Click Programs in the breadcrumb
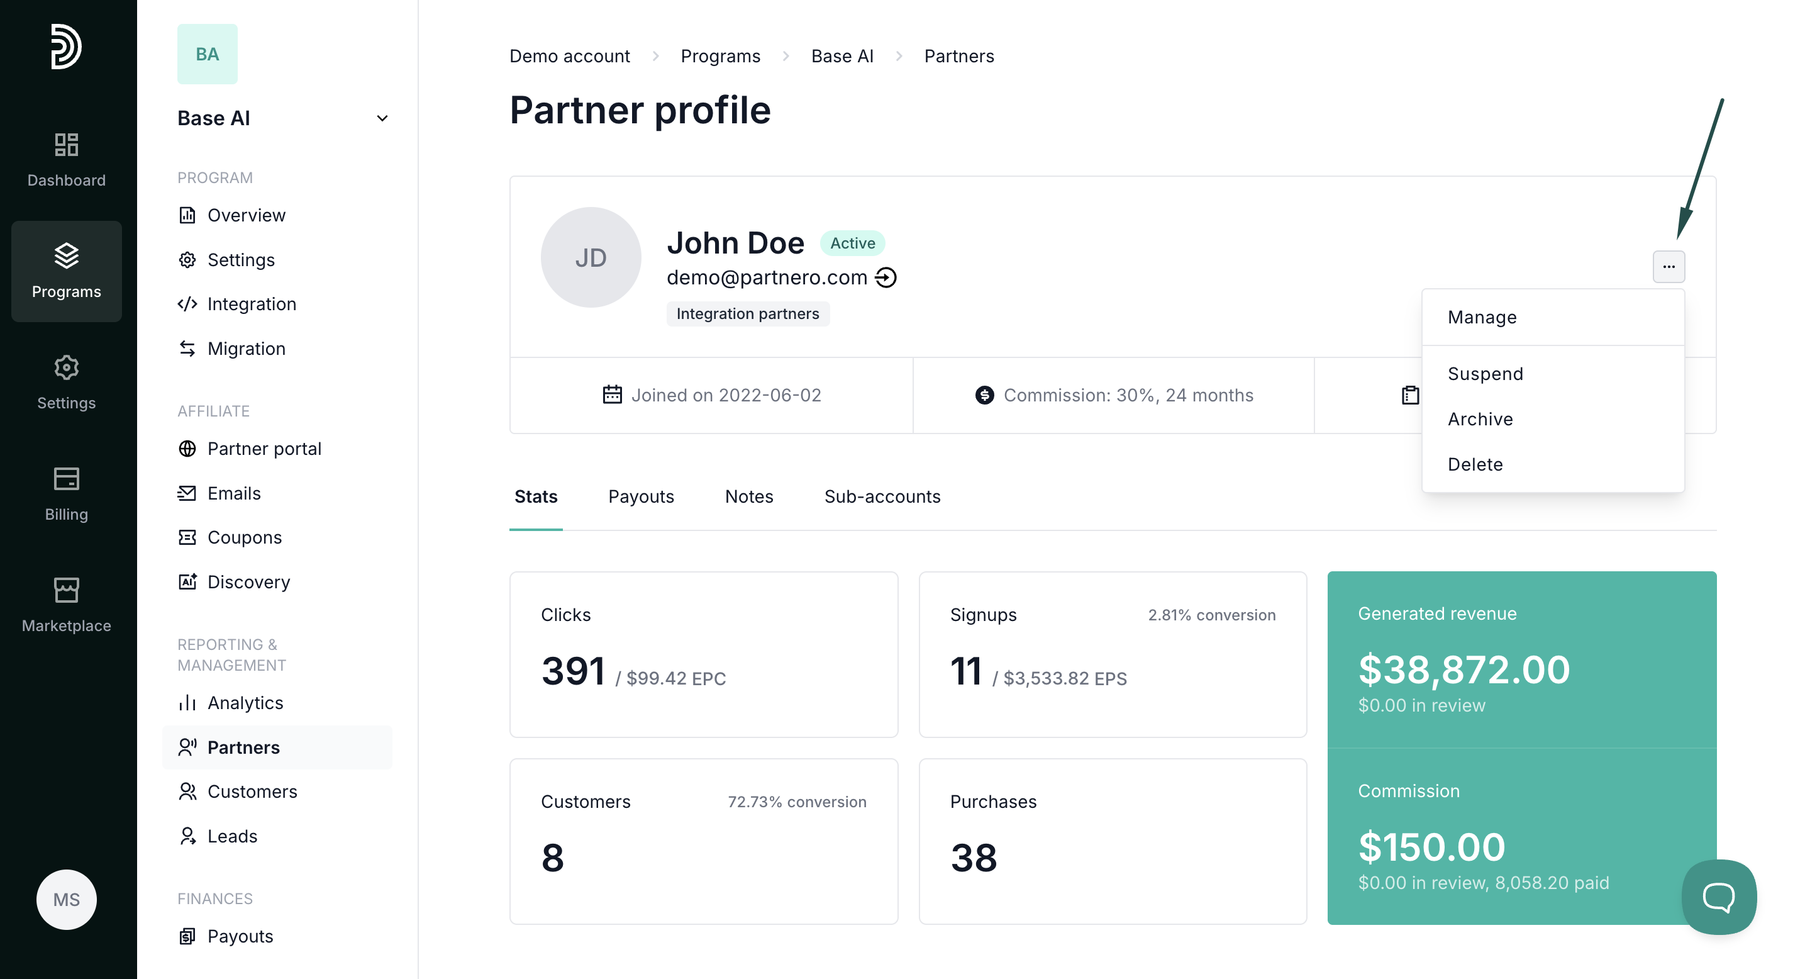Screen dimensions: 1805x979 point(719,56)
